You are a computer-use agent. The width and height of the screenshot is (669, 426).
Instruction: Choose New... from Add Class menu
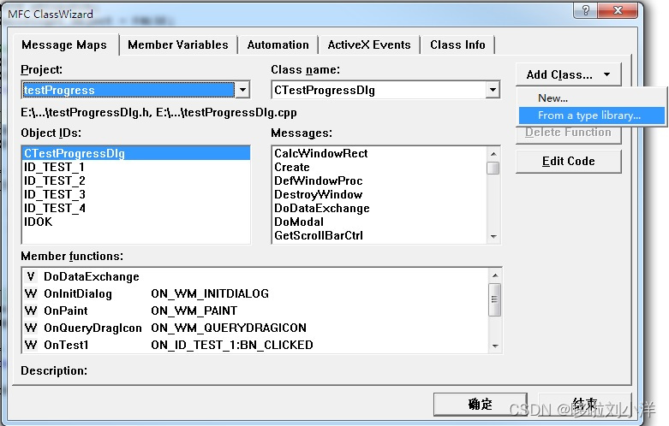tap(592, 98)
